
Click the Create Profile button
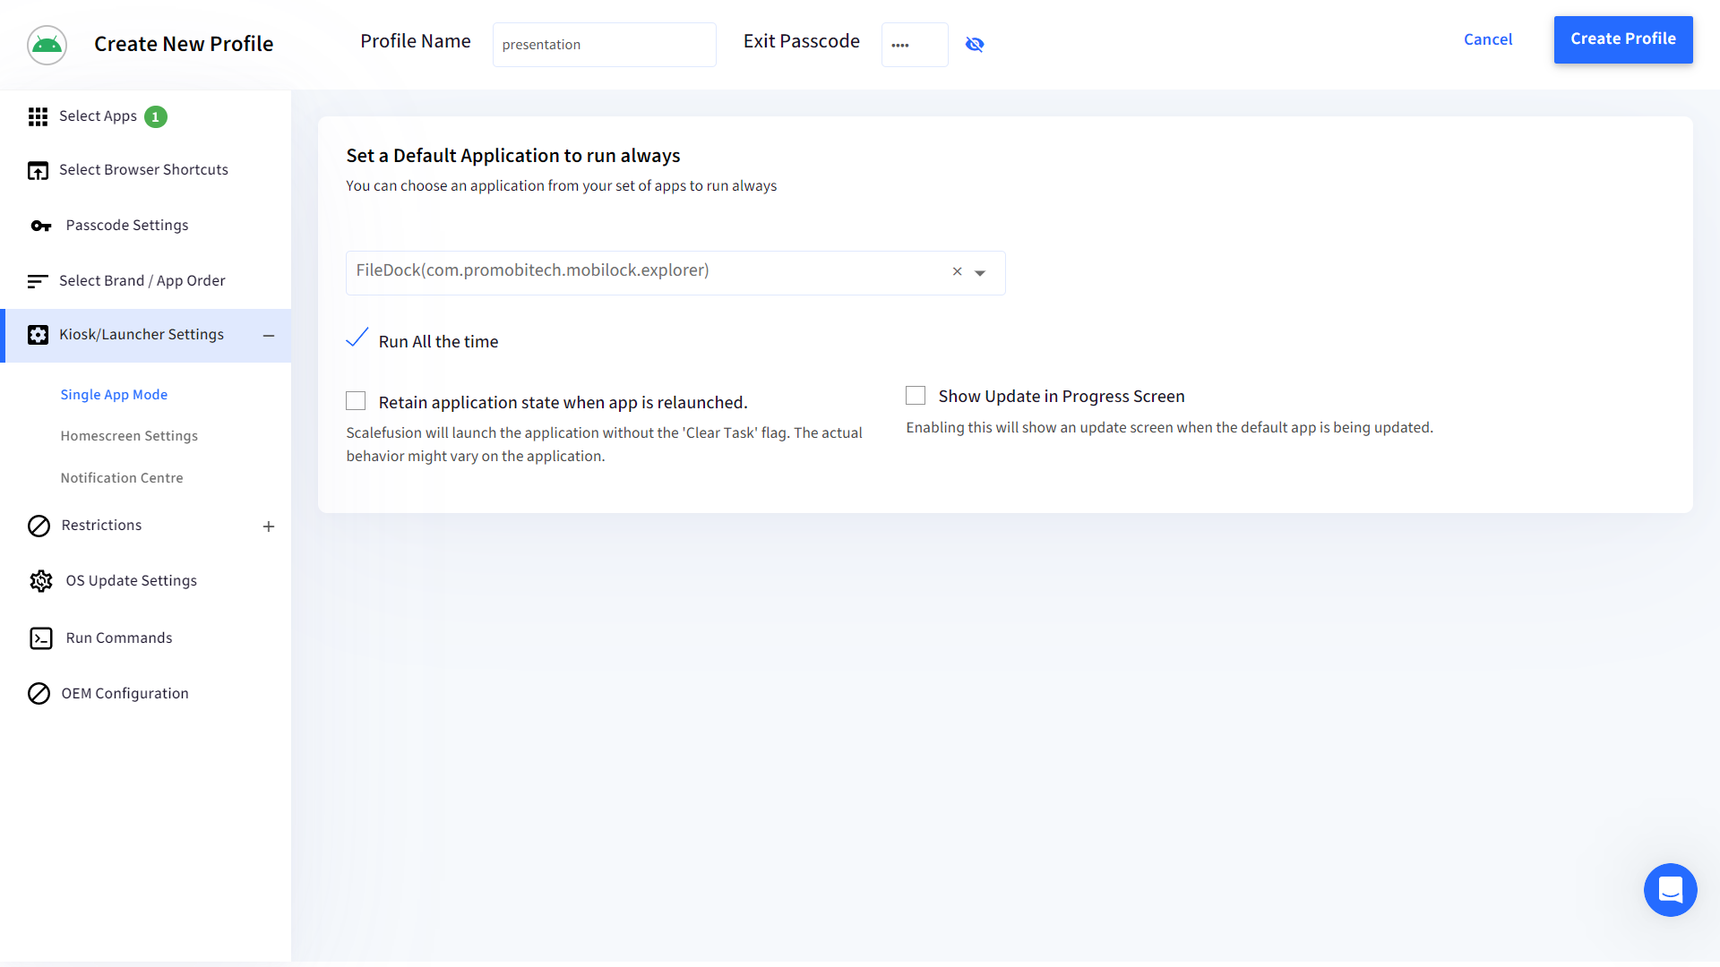[x=1622, y=39]
